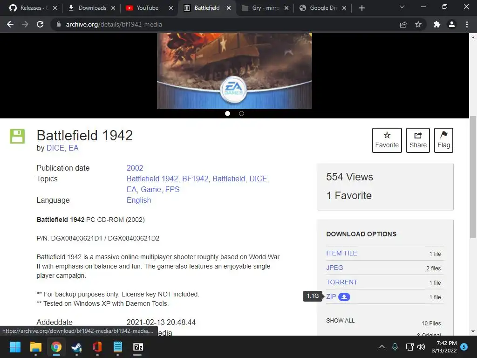
Task: Open the tab search chevron
Action: (402, 7)
